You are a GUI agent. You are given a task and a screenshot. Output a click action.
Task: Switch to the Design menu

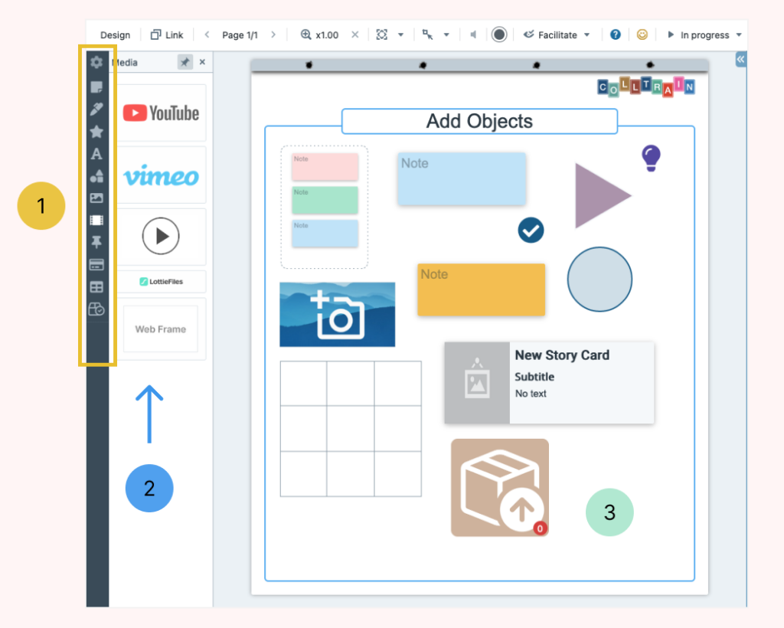point(115,34)
